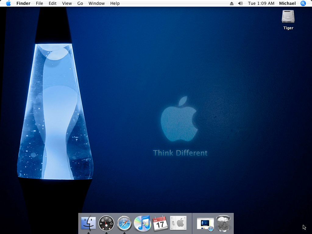Open the Michael user switching menu
312x234 pixels.
pyautogui.click(x=287, y=3)
